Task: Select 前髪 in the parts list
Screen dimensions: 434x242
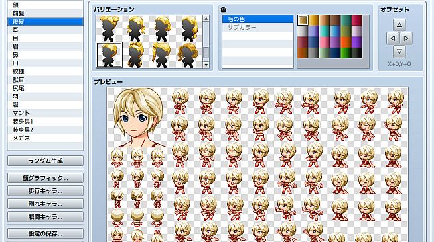Action: click(x=45, y=13)
